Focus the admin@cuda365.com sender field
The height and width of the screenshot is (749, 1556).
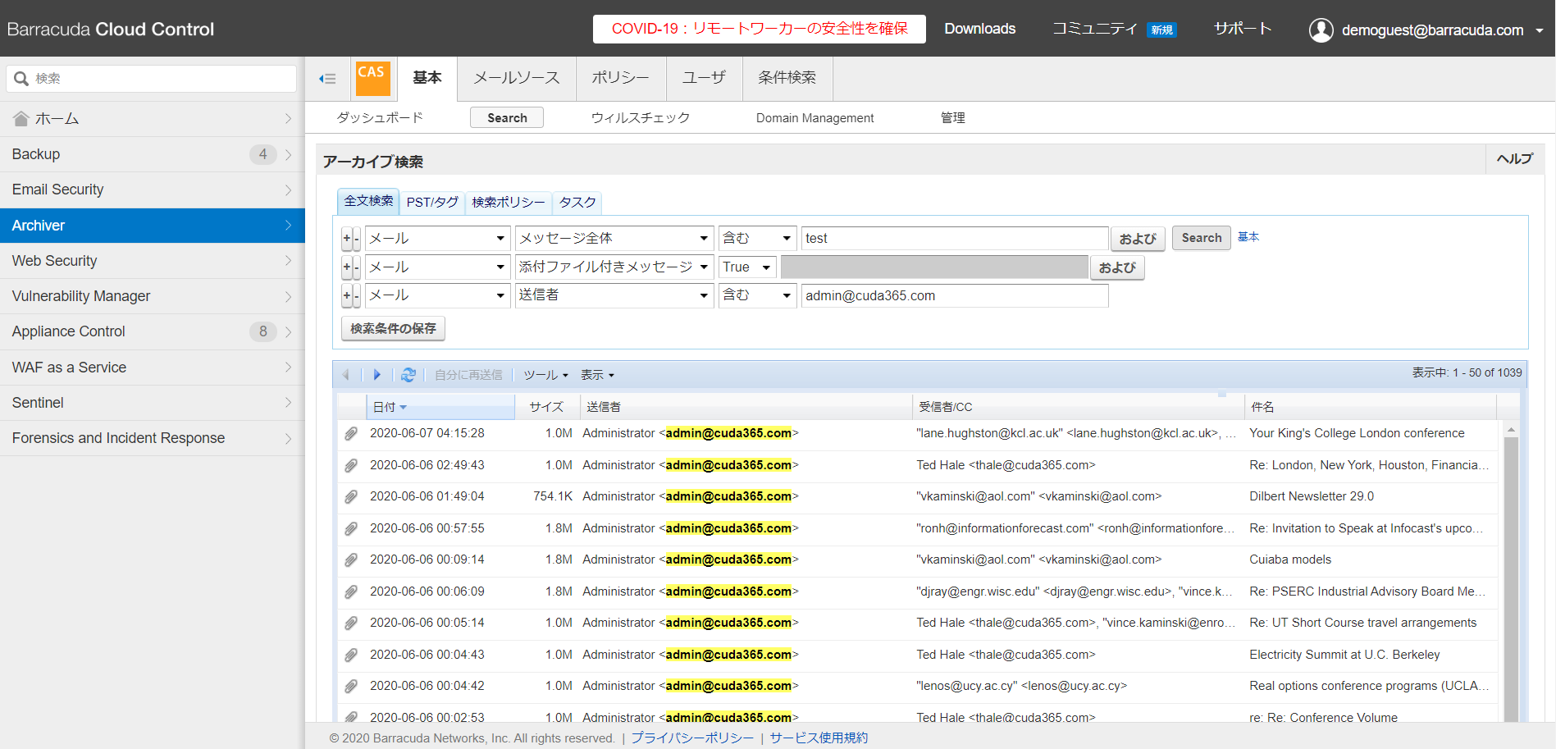click(955, 295)
